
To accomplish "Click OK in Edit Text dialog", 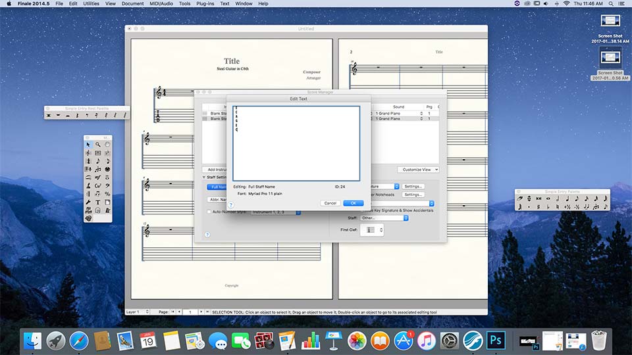I will point(353,203).
